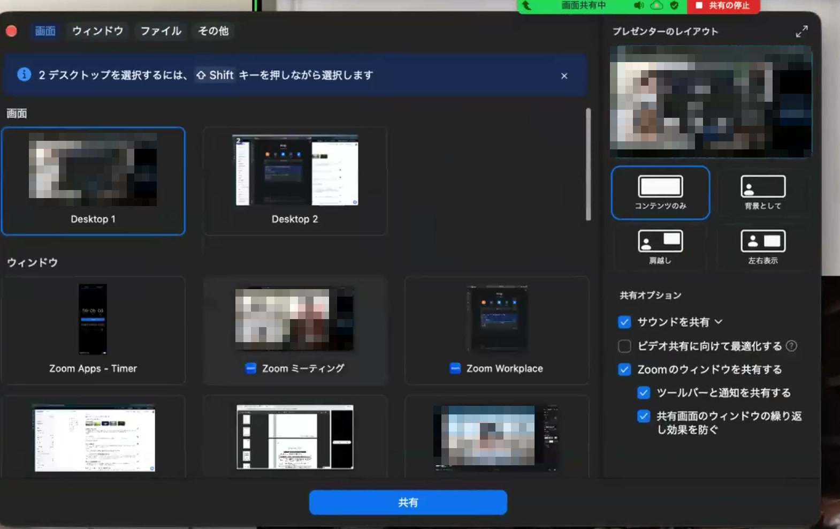This screenshot has height=529, width=840.
Task: Choose the Zoom ミーティング window
Action: tap(295, 330)
